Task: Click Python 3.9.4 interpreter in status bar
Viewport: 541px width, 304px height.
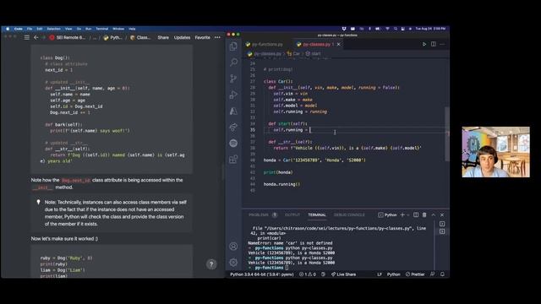Action: [x=261, y=274]
